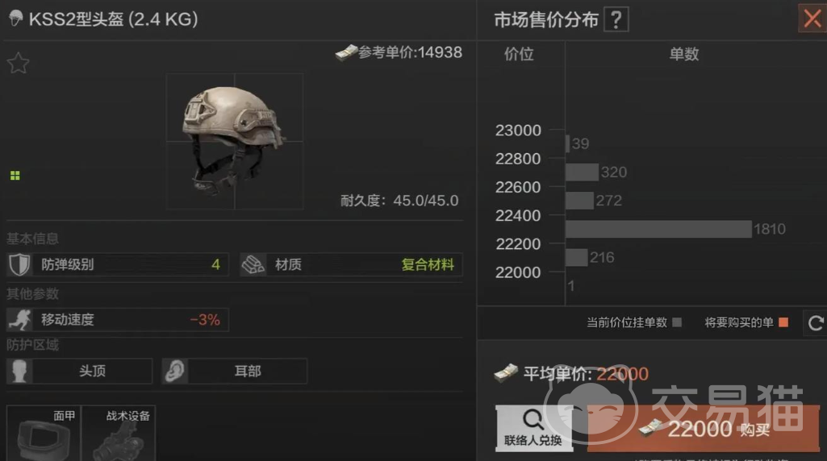Image resolution: width=827 pixels, height=461 pixels.
Task: Buy the helmet with the 22000 购买 button
Action: point(703,429)
